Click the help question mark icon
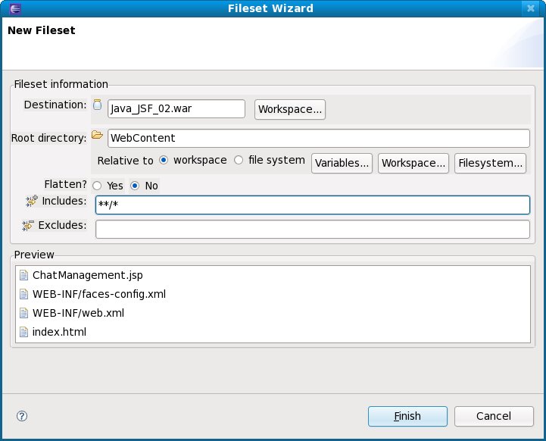Screen dimensions: 546x441 (x=22, y=416)
